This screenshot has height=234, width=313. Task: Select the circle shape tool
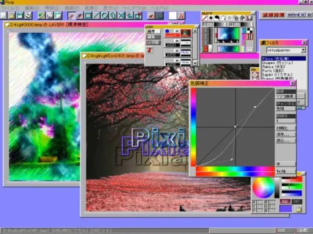[x=104, y=16]
